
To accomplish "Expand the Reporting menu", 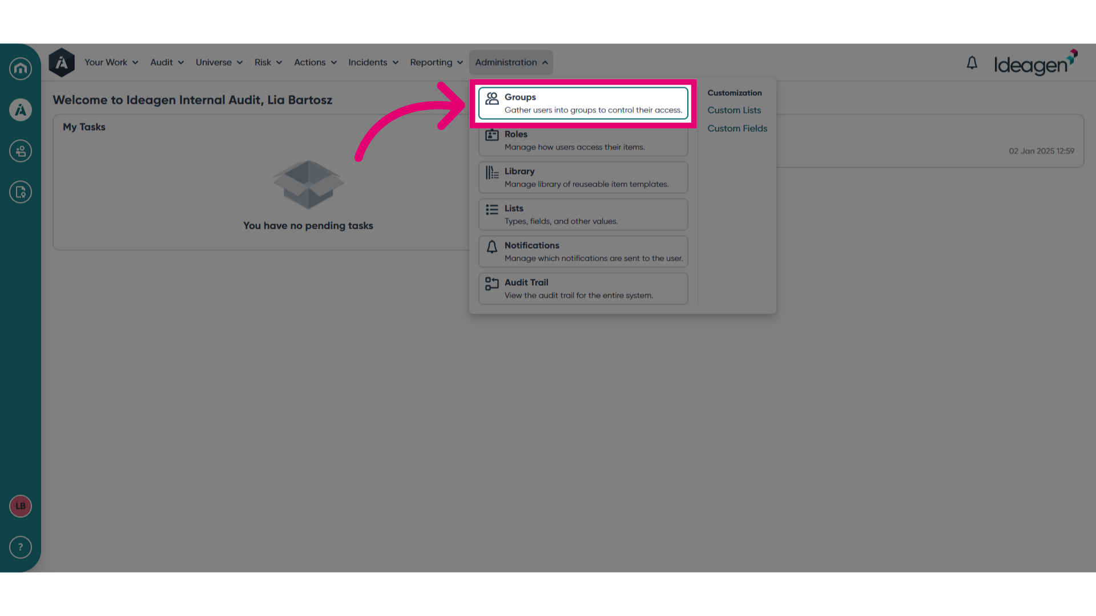I will 436,62.
